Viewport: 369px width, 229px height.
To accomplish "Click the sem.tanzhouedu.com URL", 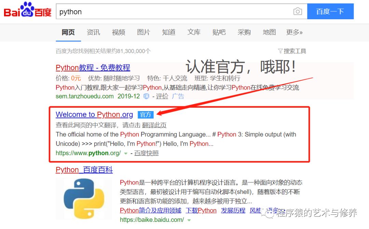I will point(85,96).
